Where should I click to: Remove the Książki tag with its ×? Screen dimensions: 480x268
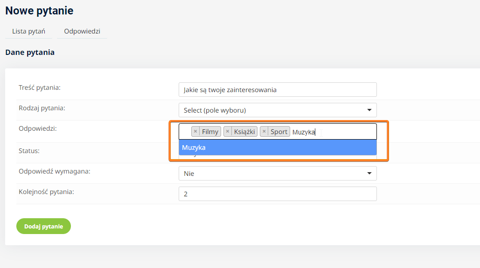pos(228,132)
